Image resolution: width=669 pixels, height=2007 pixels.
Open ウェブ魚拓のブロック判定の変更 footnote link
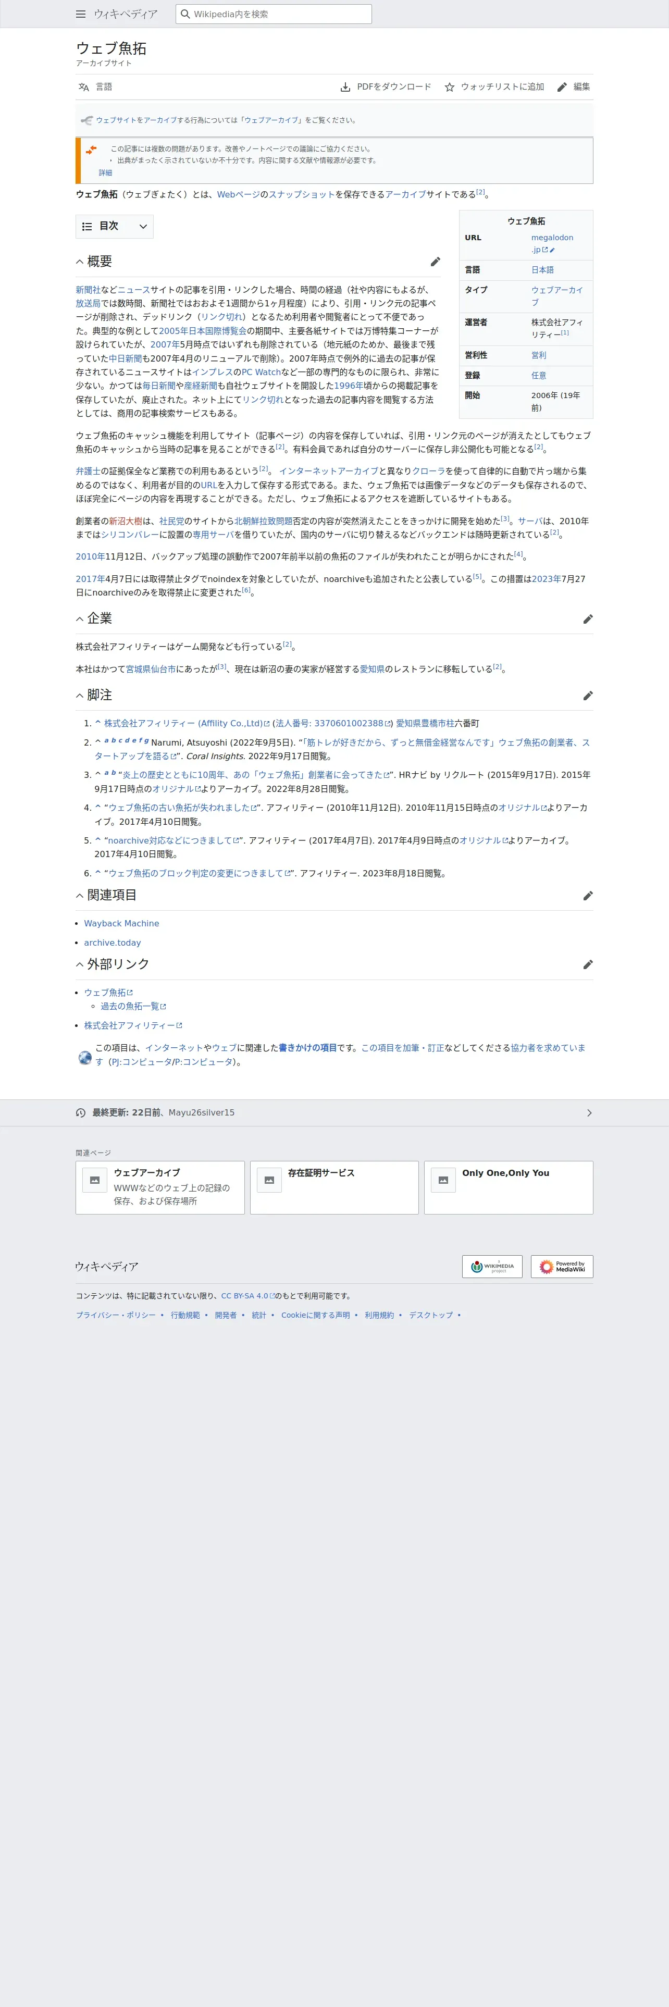[200, 873]
